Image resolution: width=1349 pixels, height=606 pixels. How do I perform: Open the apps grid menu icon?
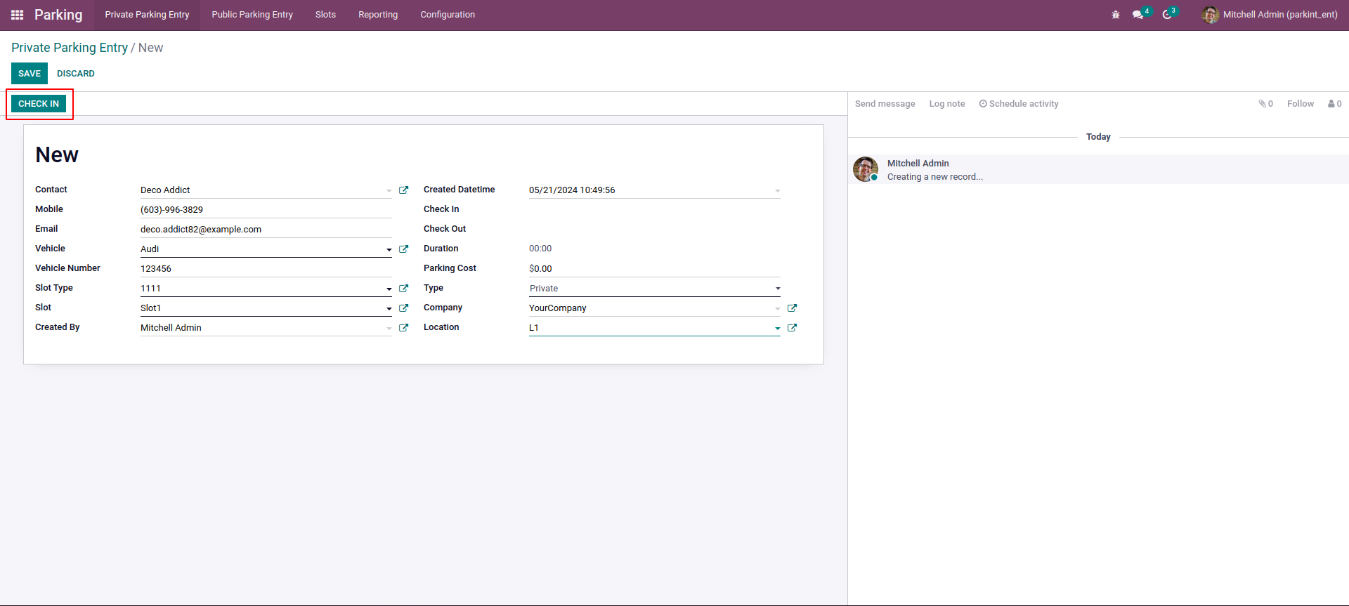(18, 15)
